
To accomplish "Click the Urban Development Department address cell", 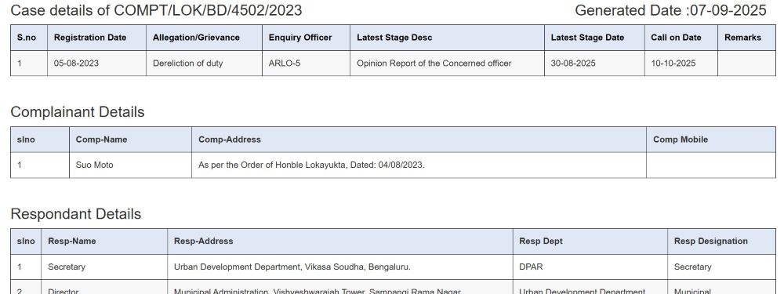I will click(x=340, y=267).
